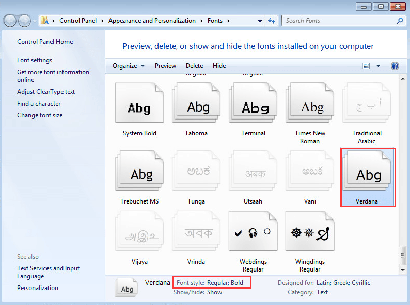The height and width of the screenshot is (305, 410).
Task: Select the Verdana font icon
Action: pos(367,171)
